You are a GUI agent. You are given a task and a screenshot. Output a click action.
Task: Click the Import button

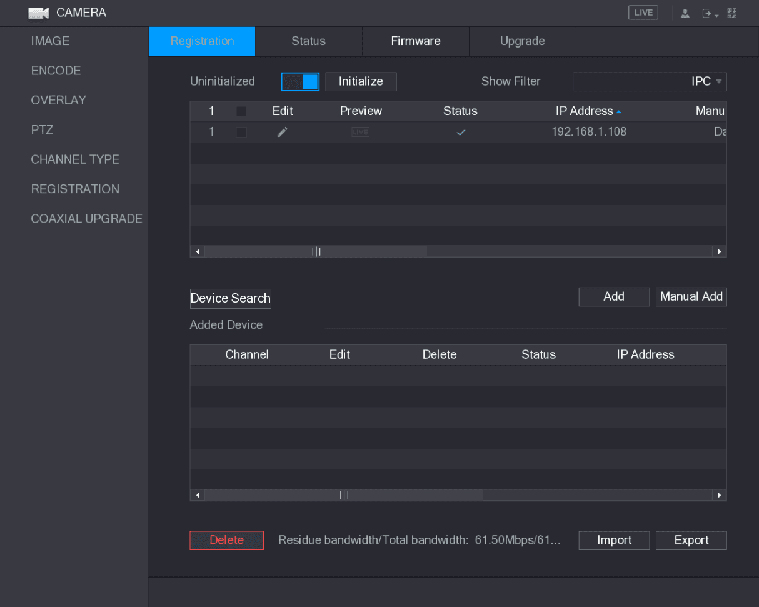[x=614, y=540]
